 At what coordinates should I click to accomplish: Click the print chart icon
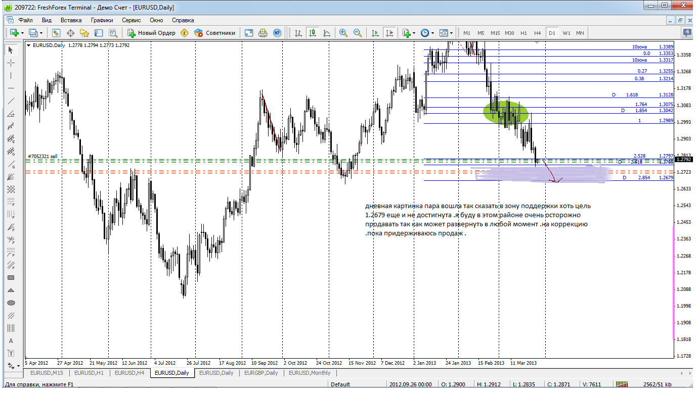point(263,33)
